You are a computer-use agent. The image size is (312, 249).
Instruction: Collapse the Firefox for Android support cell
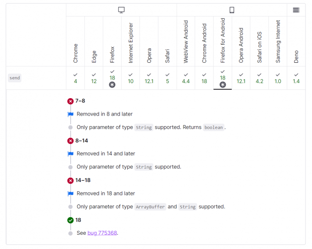(223, 78)
